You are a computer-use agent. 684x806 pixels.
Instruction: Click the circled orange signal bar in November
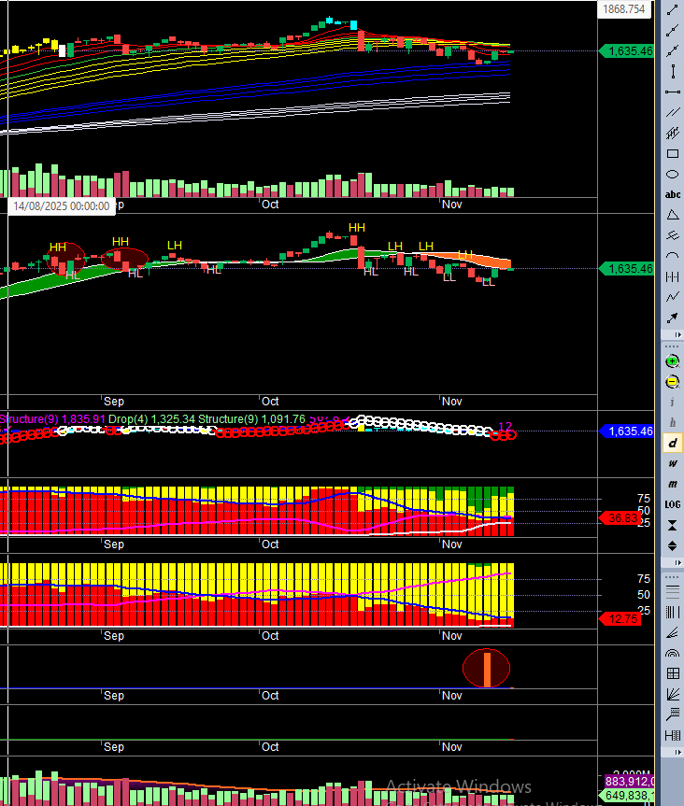(x=487, y=669)
